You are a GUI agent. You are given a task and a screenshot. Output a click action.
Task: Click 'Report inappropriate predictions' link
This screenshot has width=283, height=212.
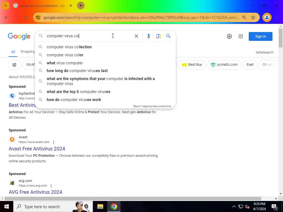coord(152,106)
